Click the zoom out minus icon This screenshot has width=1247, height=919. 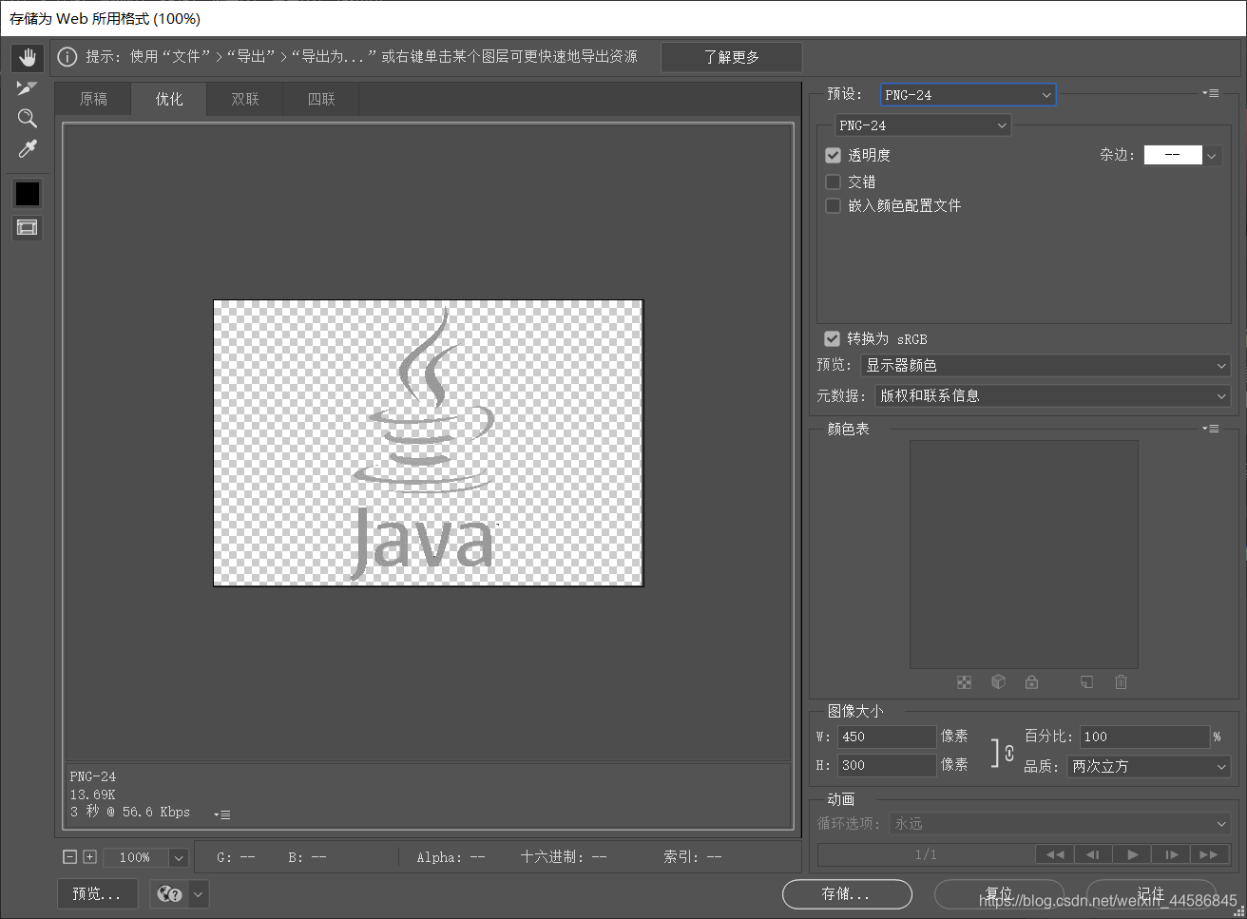(69, 856)
